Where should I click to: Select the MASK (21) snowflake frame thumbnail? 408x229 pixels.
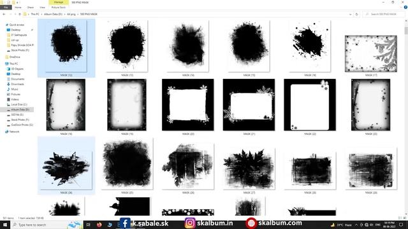[x=249, y=104]
